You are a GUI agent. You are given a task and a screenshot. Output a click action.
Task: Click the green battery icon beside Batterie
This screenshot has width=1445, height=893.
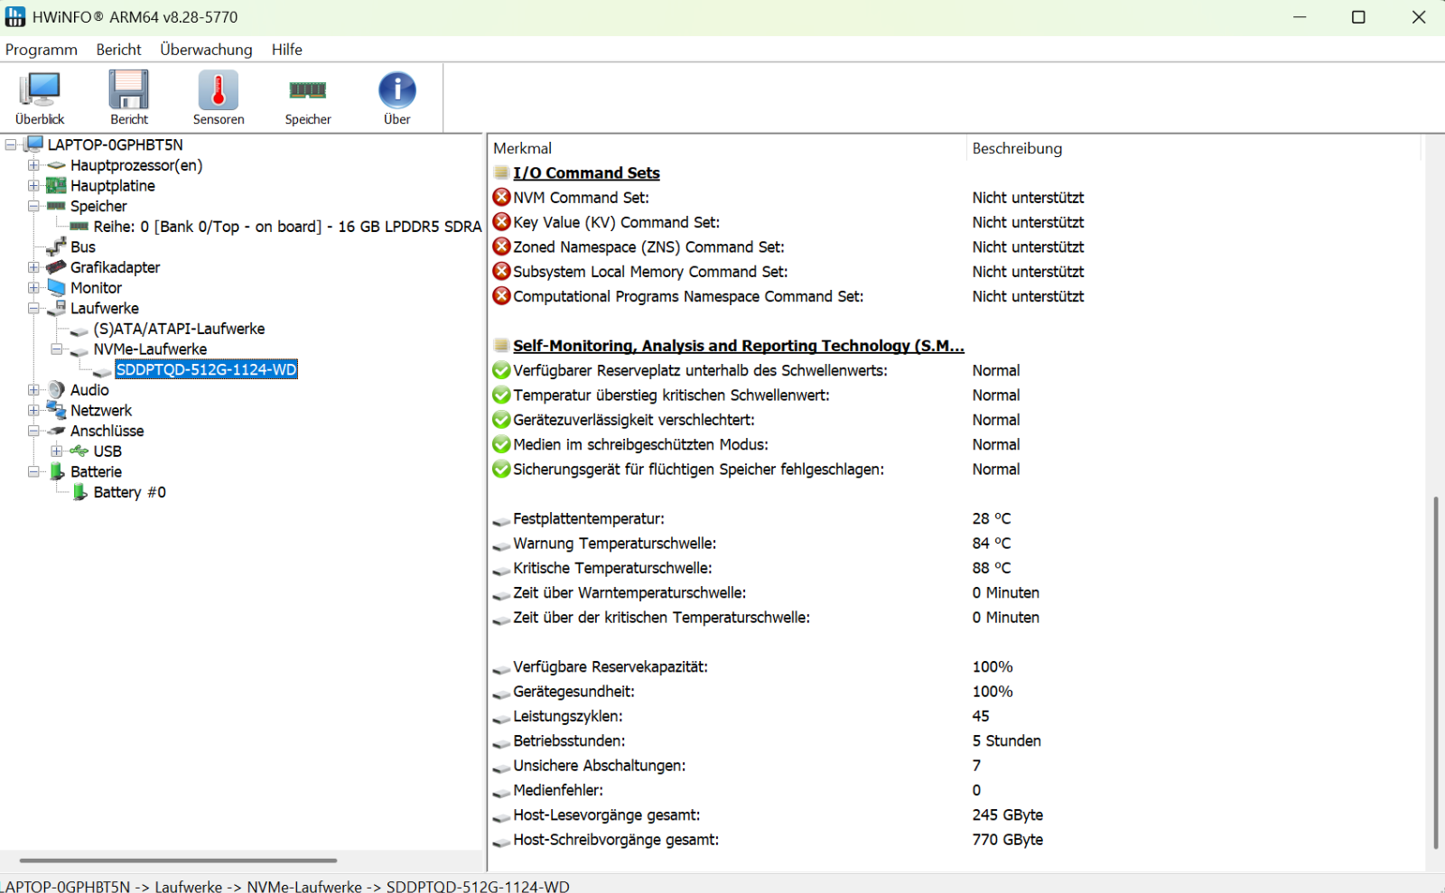(x=57, y=472)
